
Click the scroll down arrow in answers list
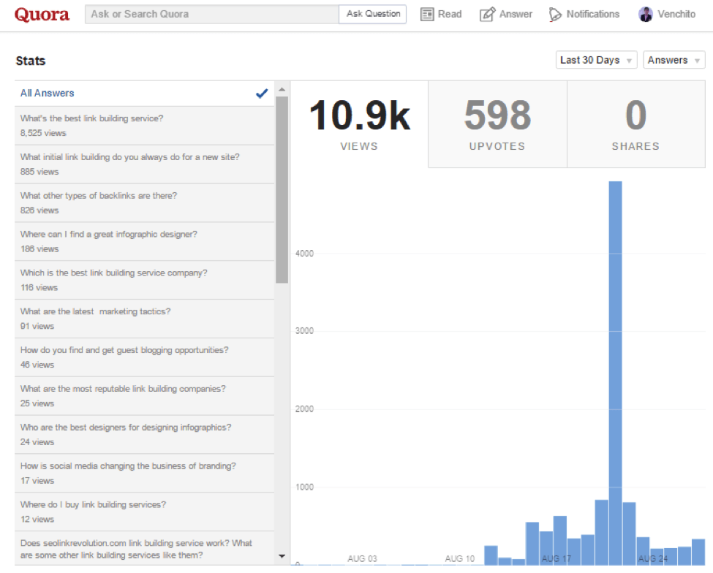tap(282, 555)
